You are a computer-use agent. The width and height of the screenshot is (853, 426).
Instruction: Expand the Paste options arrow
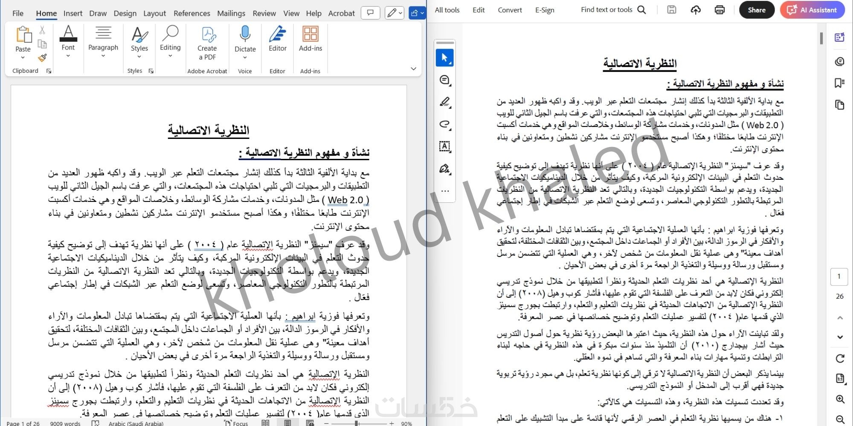[23, 58]
